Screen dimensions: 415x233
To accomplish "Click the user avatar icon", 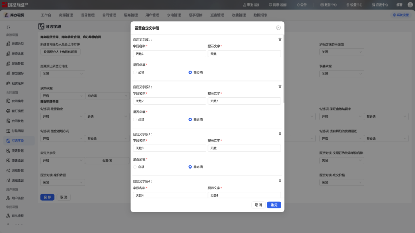I will (x=410, y=5).
